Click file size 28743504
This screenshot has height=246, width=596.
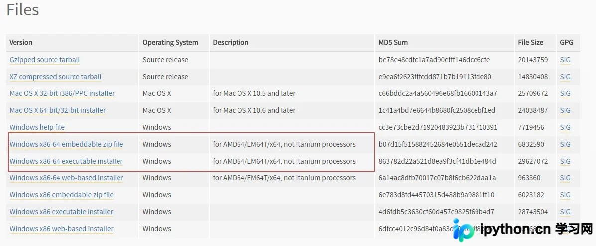(x=533, y=211)
